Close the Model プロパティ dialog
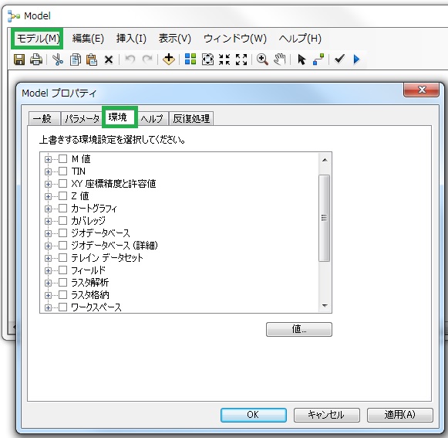This screenshot has width=448, height=438. [421, 90]
